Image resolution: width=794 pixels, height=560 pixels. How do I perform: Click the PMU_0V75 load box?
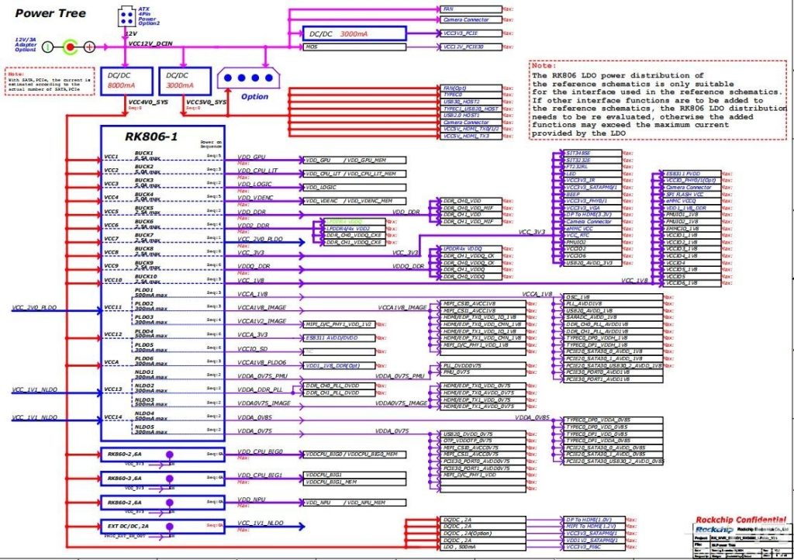pos(483,372)
